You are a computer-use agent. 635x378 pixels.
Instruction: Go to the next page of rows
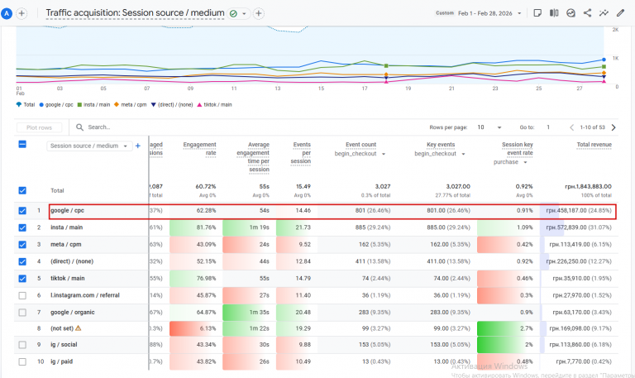point(614,127)
